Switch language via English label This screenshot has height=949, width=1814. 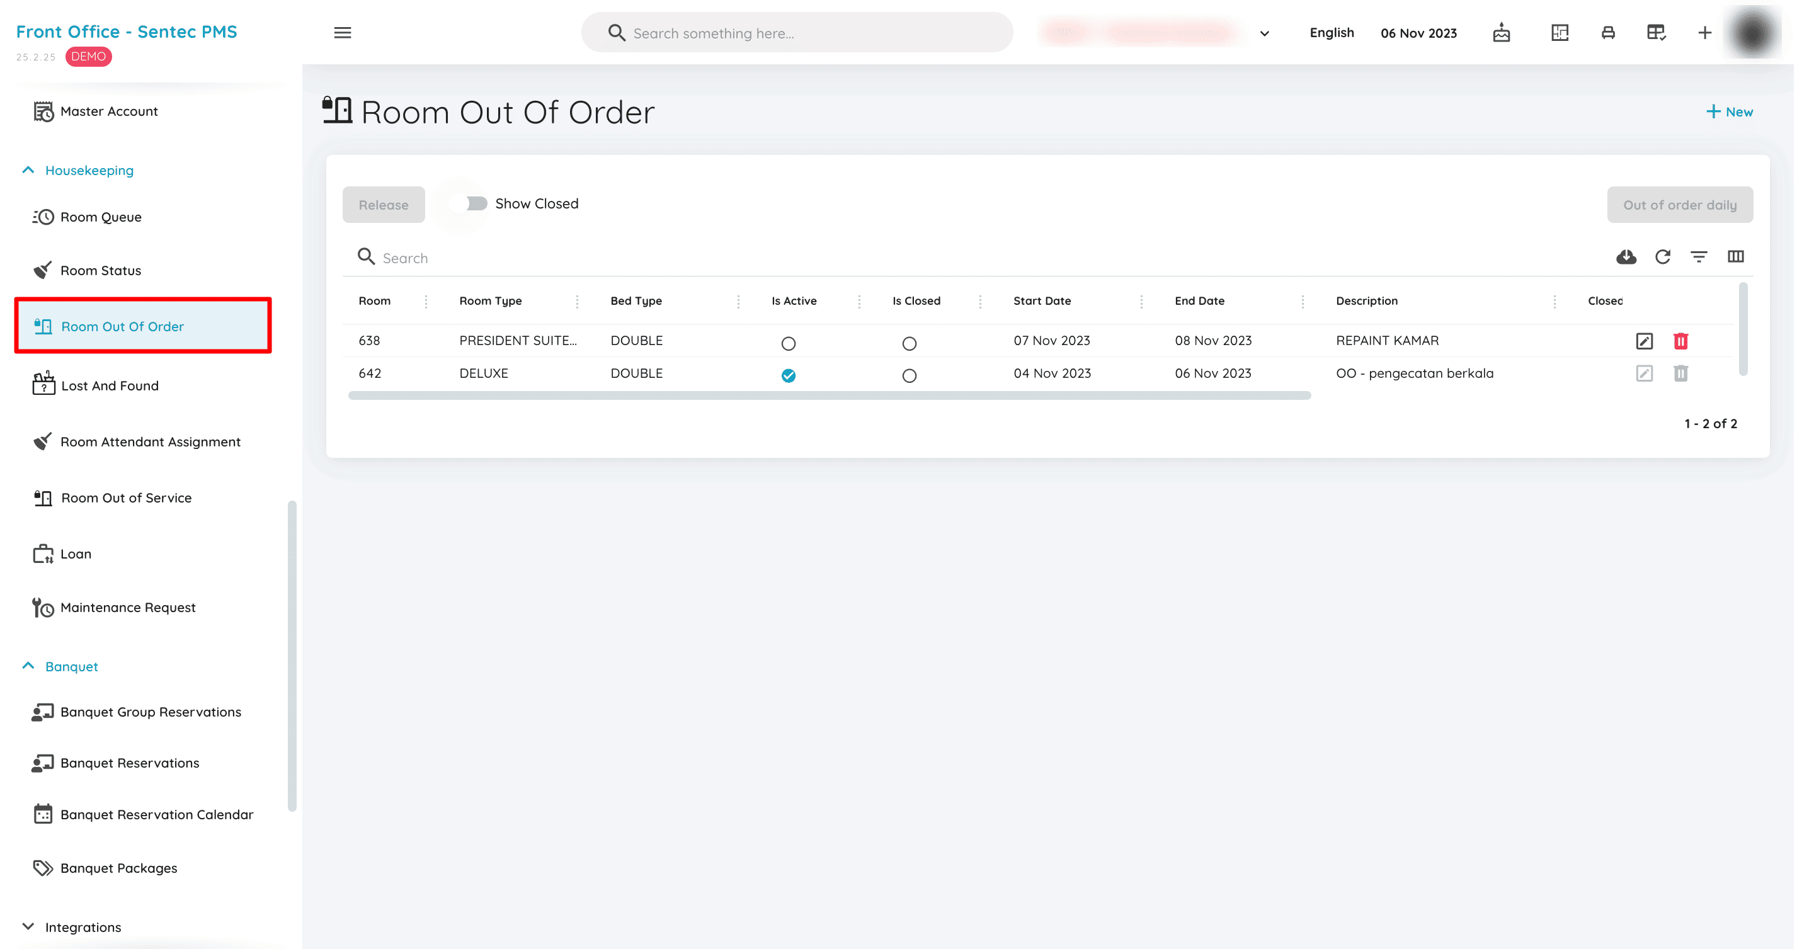1332,32
